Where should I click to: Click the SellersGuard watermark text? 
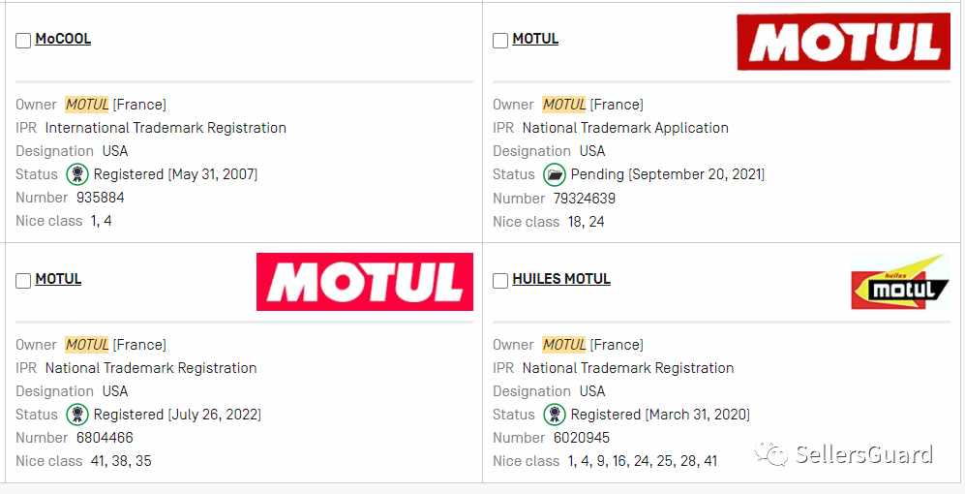pyautogui.click(x=864, y=454)
